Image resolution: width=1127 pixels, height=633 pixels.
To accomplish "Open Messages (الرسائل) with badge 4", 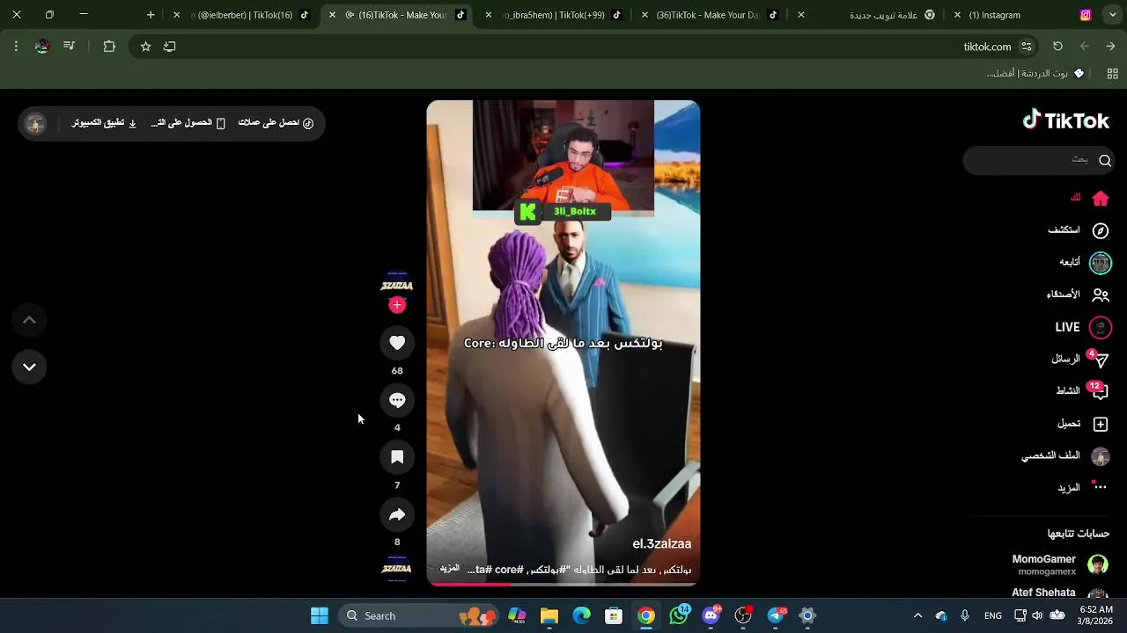I will (1079, 359).
